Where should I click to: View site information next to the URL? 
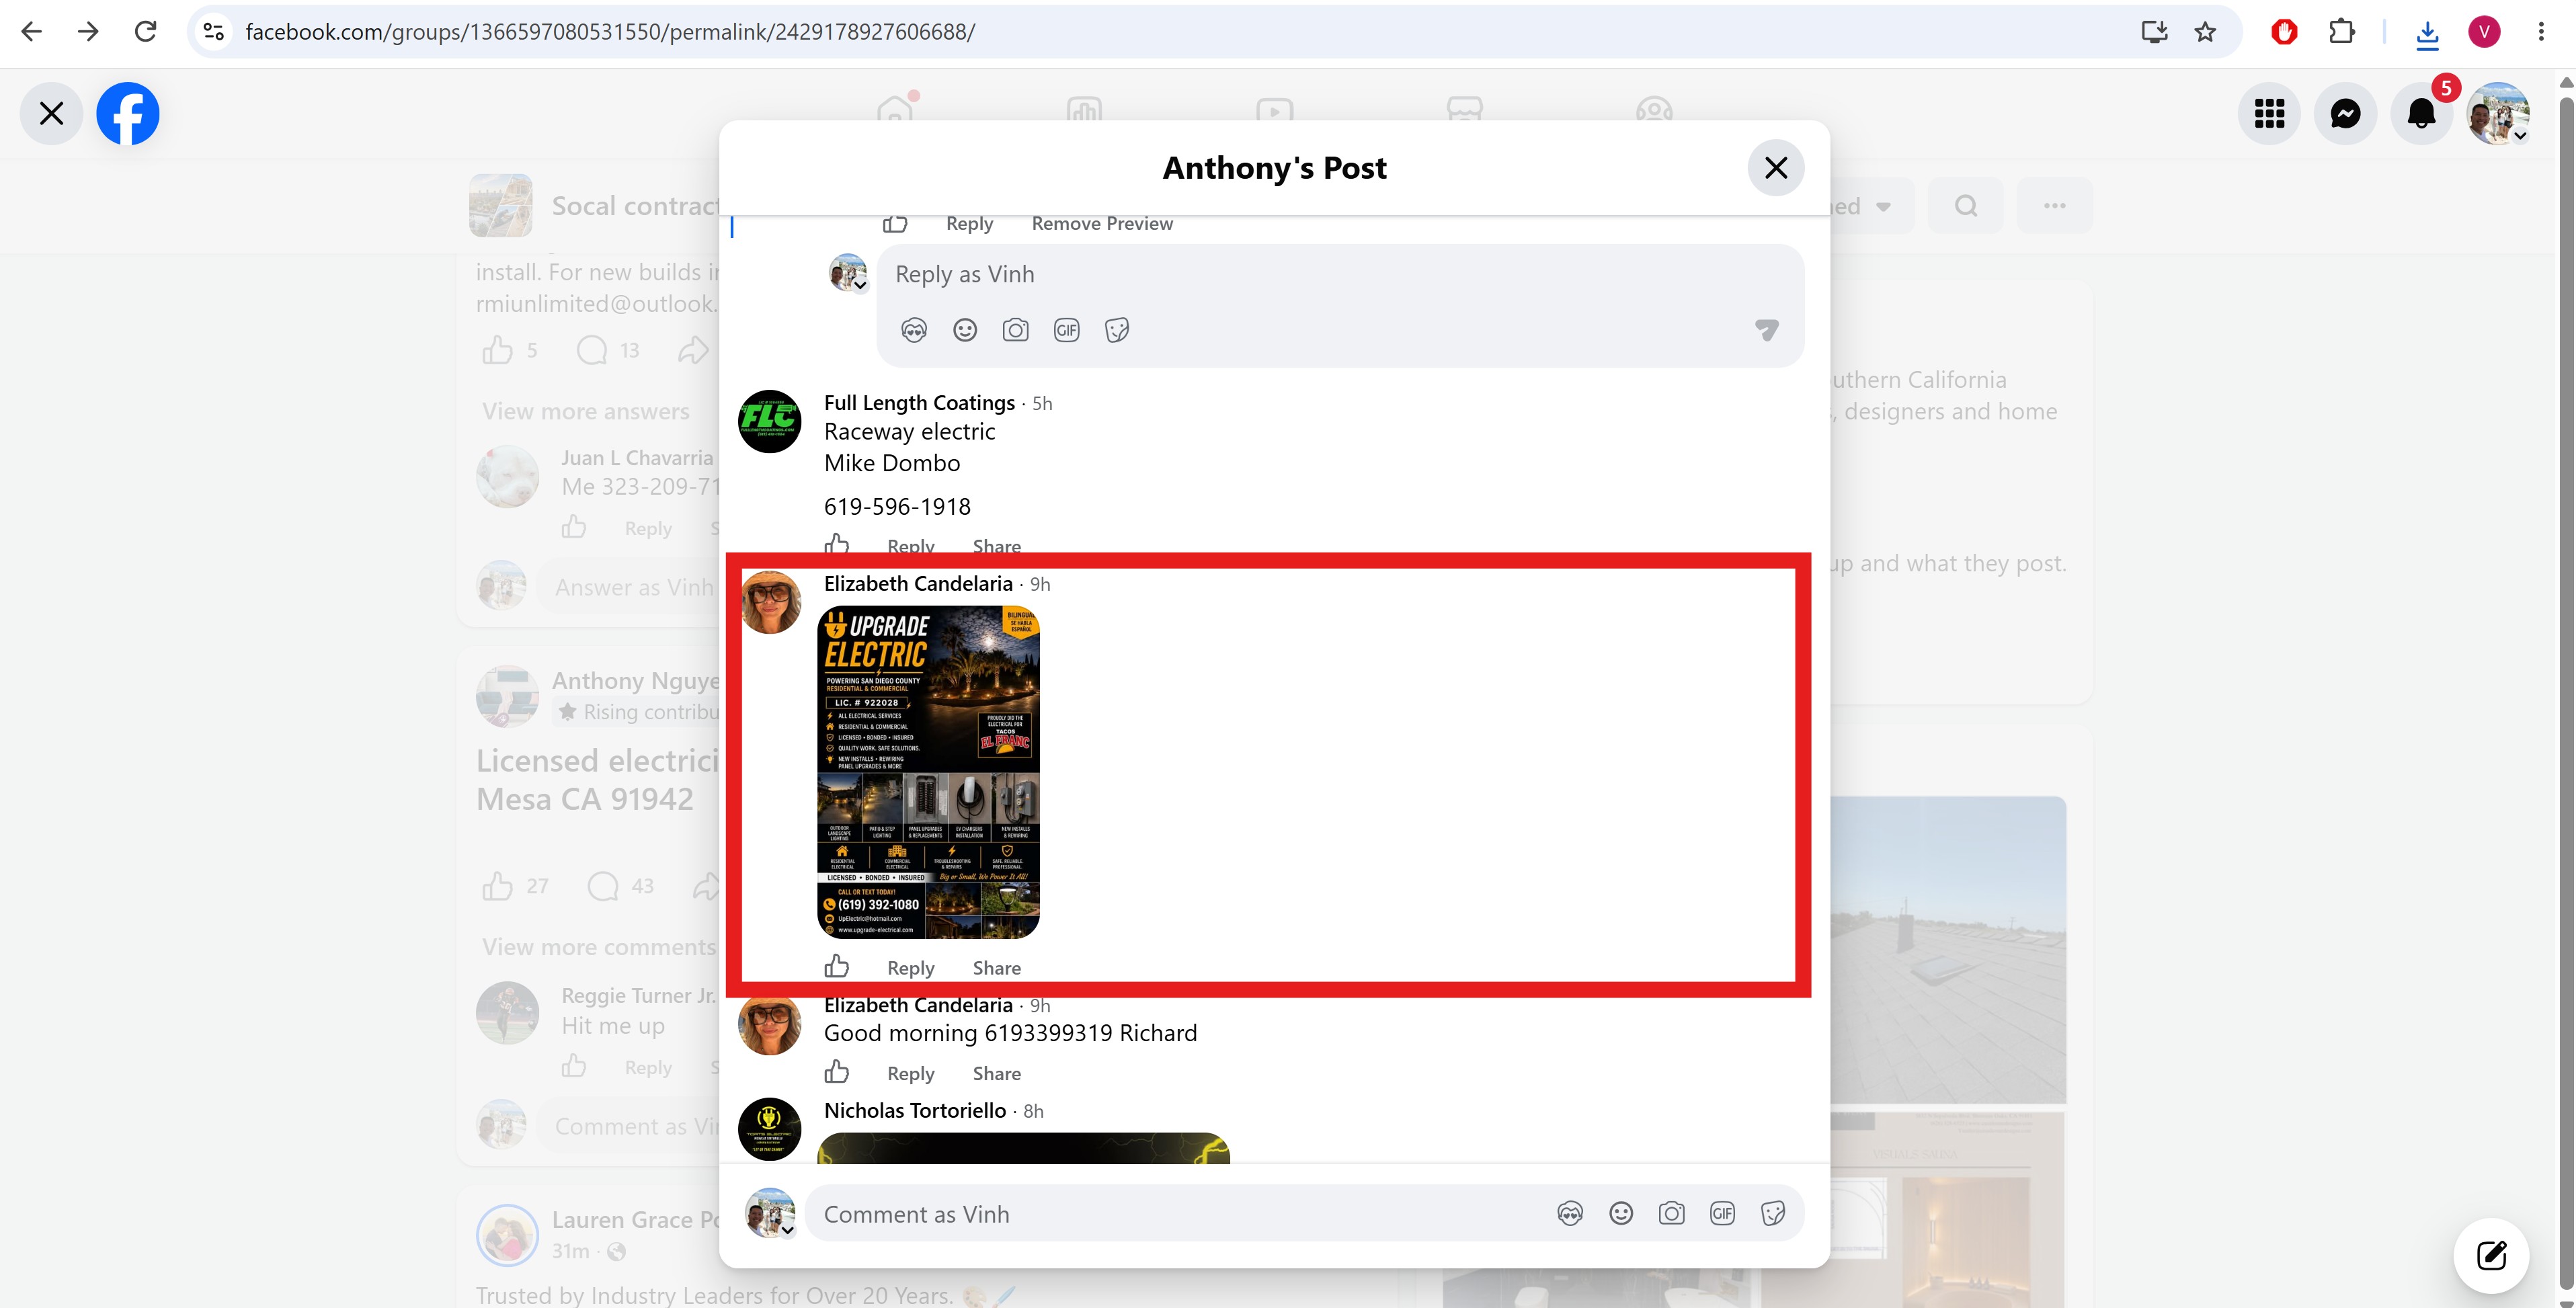(213, 32)
